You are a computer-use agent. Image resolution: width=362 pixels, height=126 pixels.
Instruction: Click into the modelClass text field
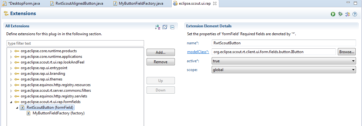[274, 52]
